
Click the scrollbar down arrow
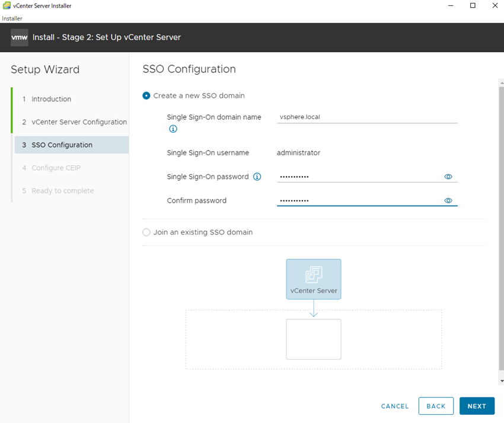click(502, 381)
